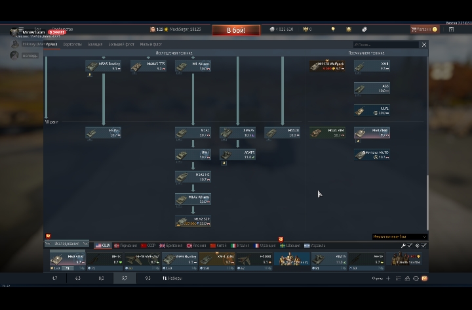Switch to the Большой флот tab
Screen dimensions: 472x310
[x=121, y=44]
